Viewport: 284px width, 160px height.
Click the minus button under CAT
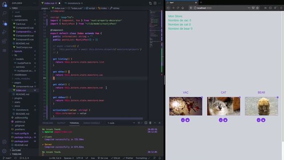pos(221,120)
